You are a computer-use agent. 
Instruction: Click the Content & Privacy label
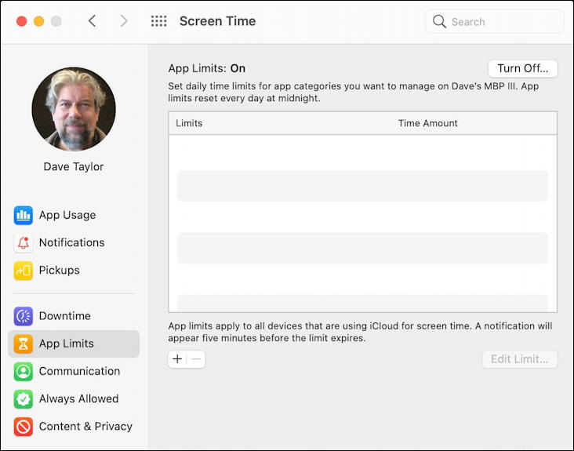click(x=85, y=427)
